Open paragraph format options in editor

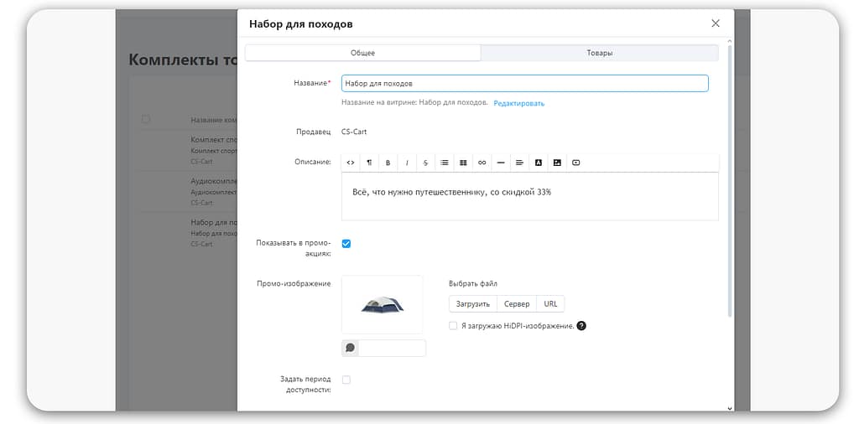click(x=369, y=163)
